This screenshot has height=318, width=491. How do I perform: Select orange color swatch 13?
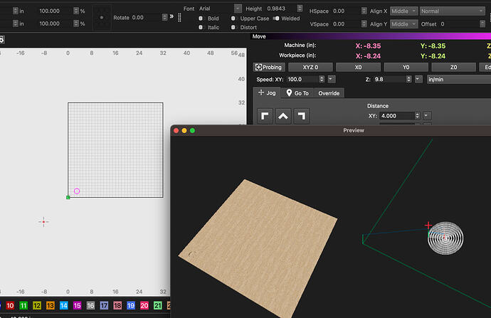click(x=51, y=305)
